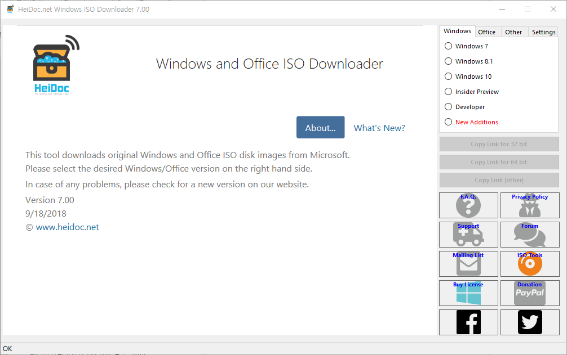This screenshot has width=567, height=355.
Task: Click the 9/18/2018 date text
Action: pyautogui.click(x=46, y=214)
